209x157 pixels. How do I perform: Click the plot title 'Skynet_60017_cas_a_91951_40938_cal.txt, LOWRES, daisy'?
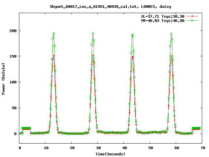click(x=110, y=7)
